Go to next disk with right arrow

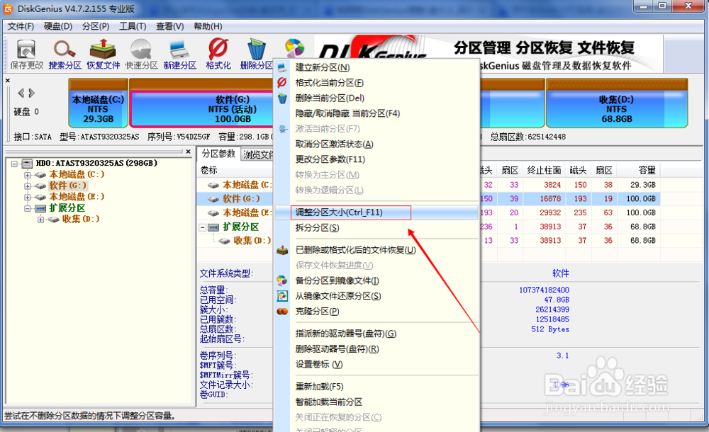pyautogui.click(x=31, y=93)
